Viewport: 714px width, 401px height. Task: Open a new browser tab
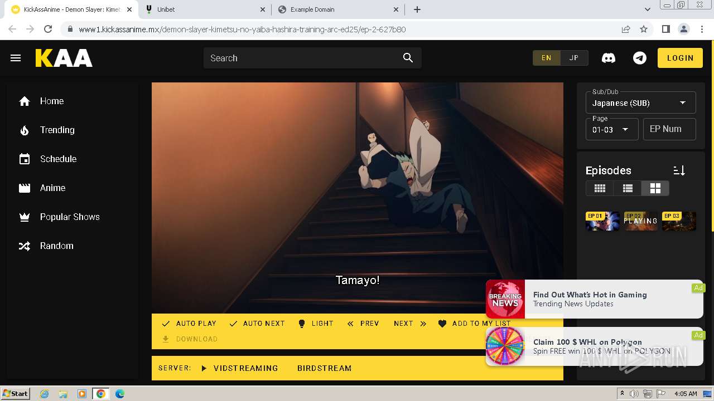tap(417, 9)
